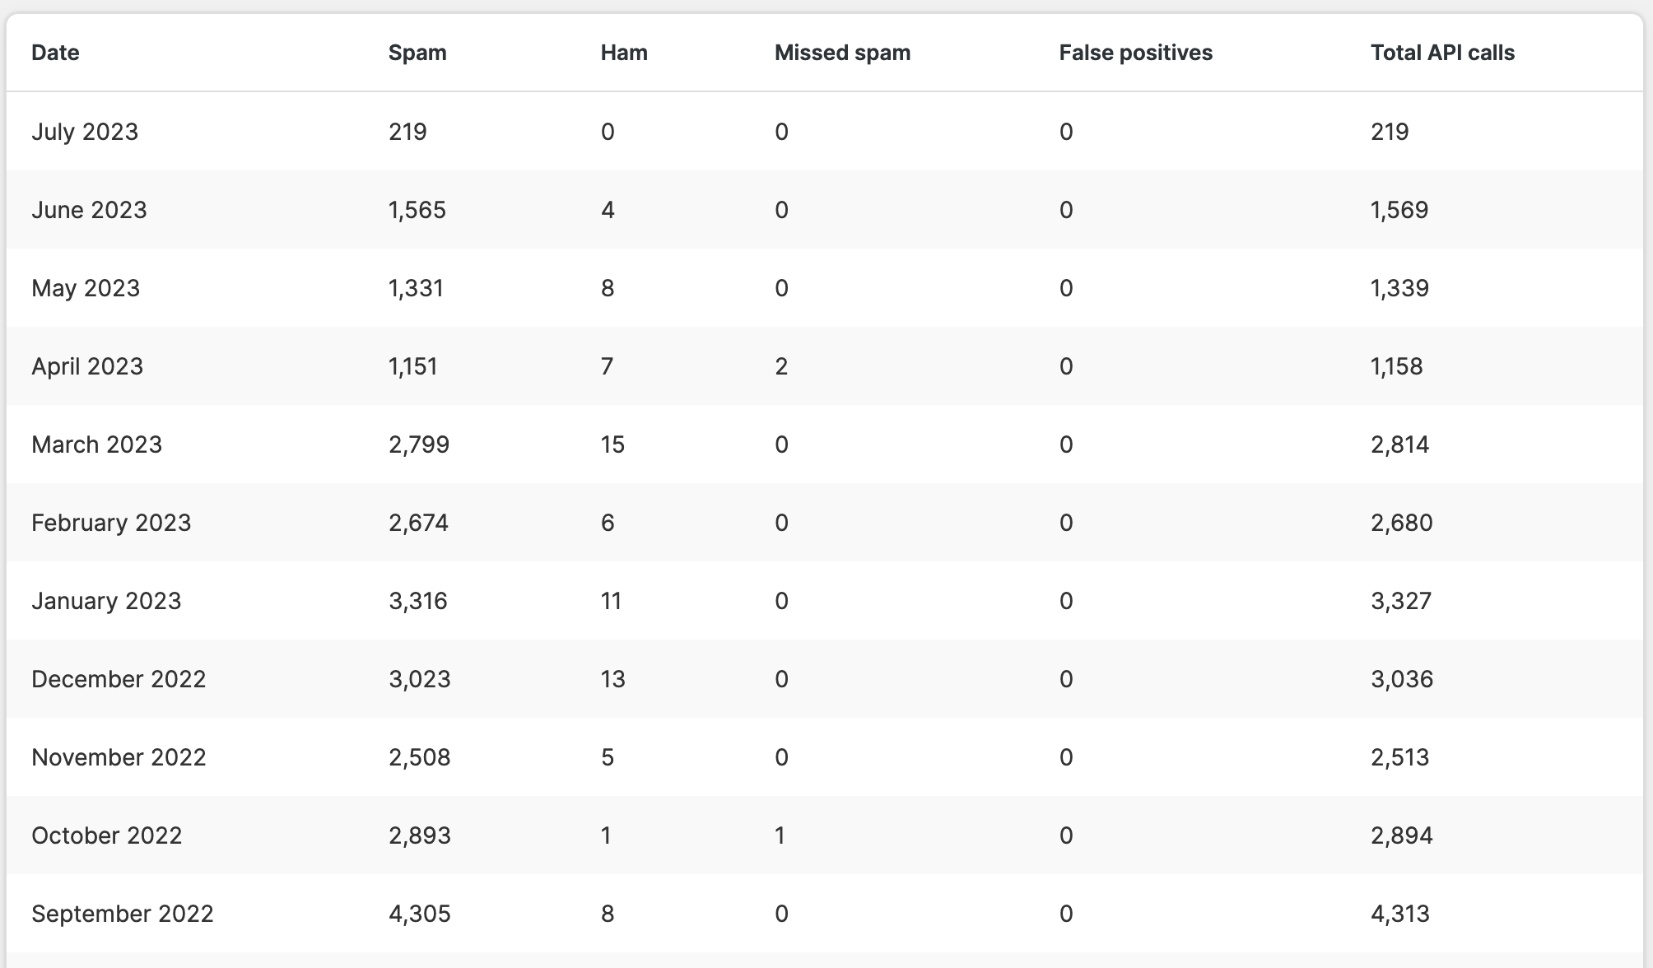Viewport: 1653px width, 968px height.
Task: Select the September 2022 date cell
Action: [123, 914]
